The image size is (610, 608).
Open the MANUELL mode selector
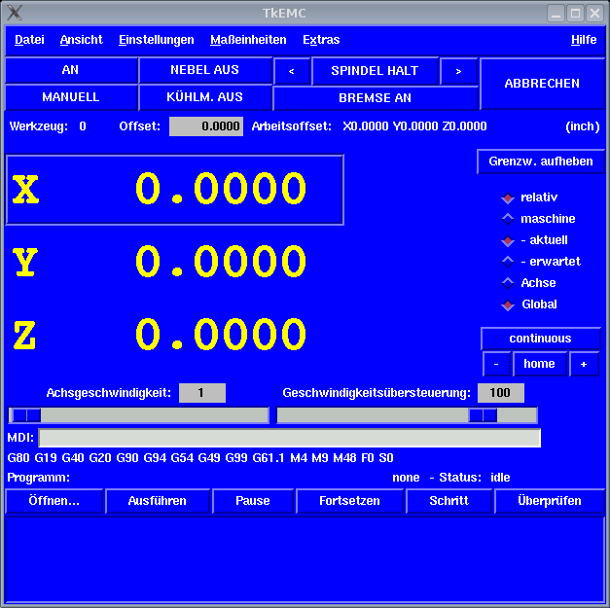pos(71,97)
